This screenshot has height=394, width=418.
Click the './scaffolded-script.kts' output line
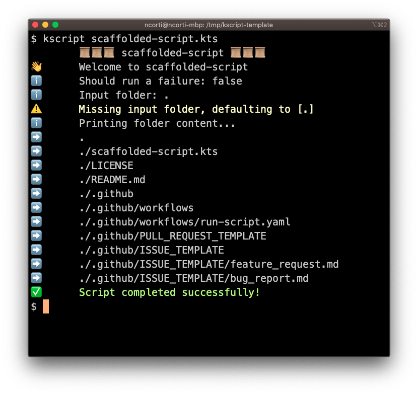point(149,151)
